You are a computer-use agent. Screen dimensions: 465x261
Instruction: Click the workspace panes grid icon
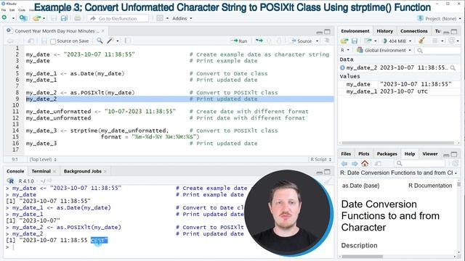(160, 18)
